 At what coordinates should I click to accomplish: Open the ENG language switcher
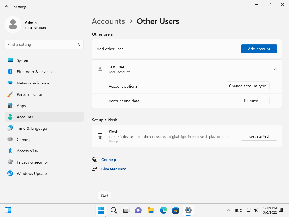238,210
